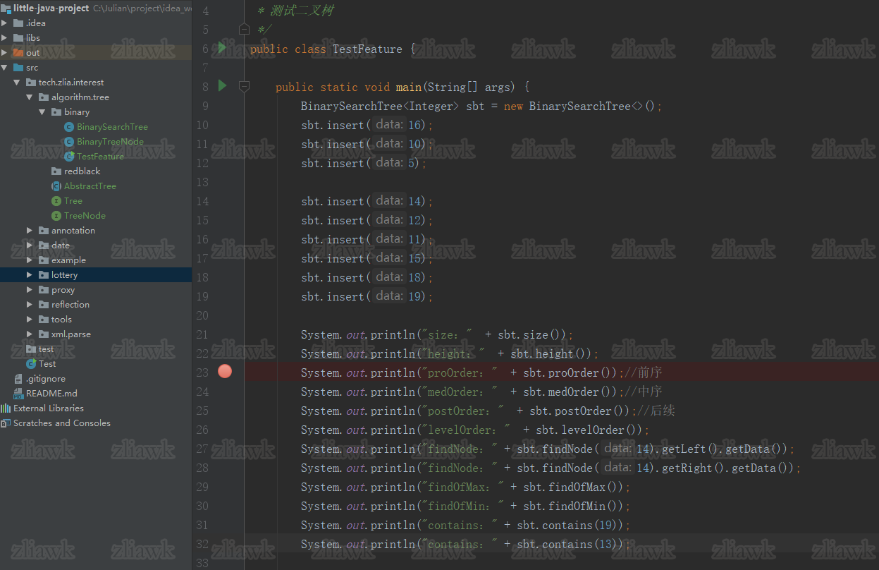The height and width of the screenshot is (570, 879).
Task: Click line number 20 in gutter
Action: point(202,315)
